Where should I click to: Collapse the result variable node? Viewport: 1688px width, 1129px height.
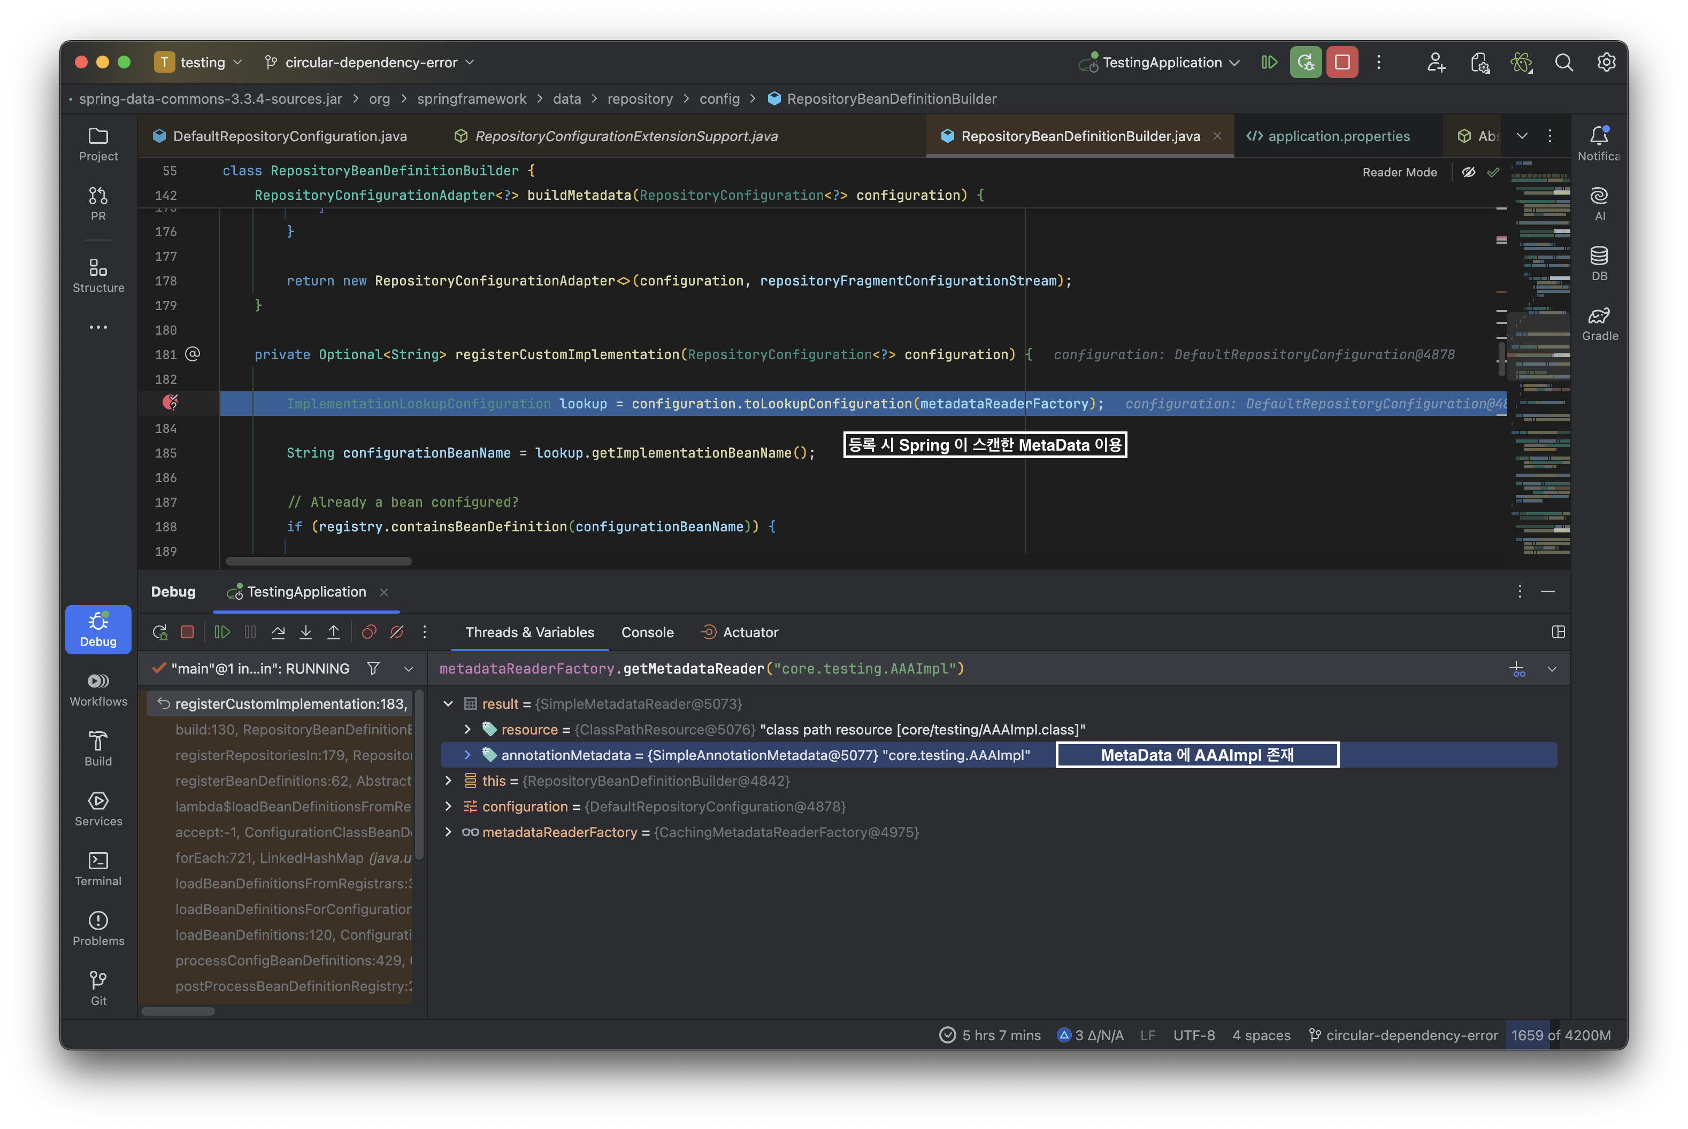tap(448, 703)
